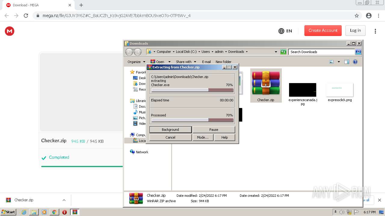Viewport: 385px width, 216px height.
Task: Click the Checker.exe extraction progress bar
Action: [x=192, y=90]
